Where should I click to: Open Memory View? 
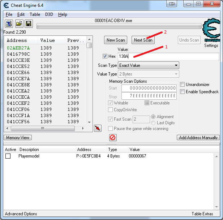18,138
